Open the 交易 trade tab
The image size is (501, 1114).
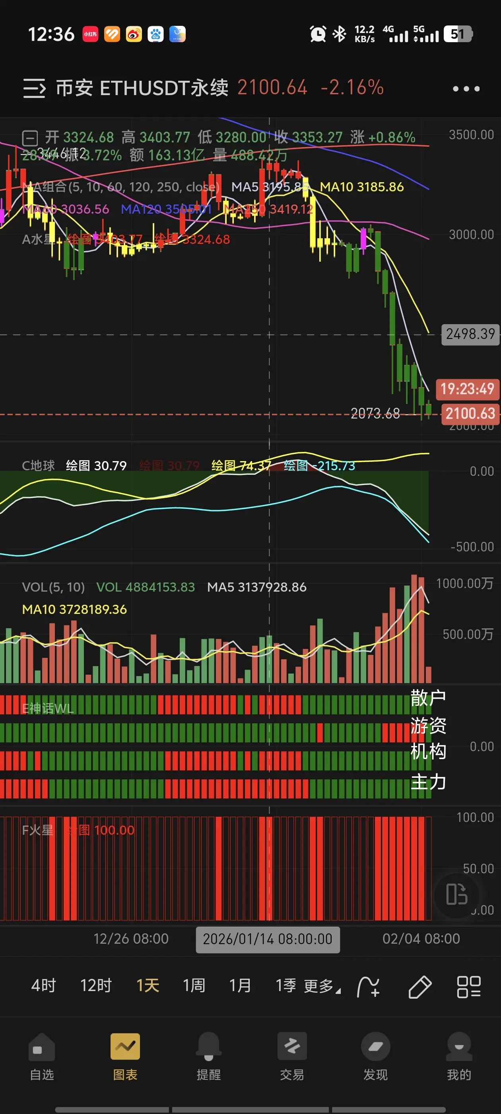(292, 1056)
